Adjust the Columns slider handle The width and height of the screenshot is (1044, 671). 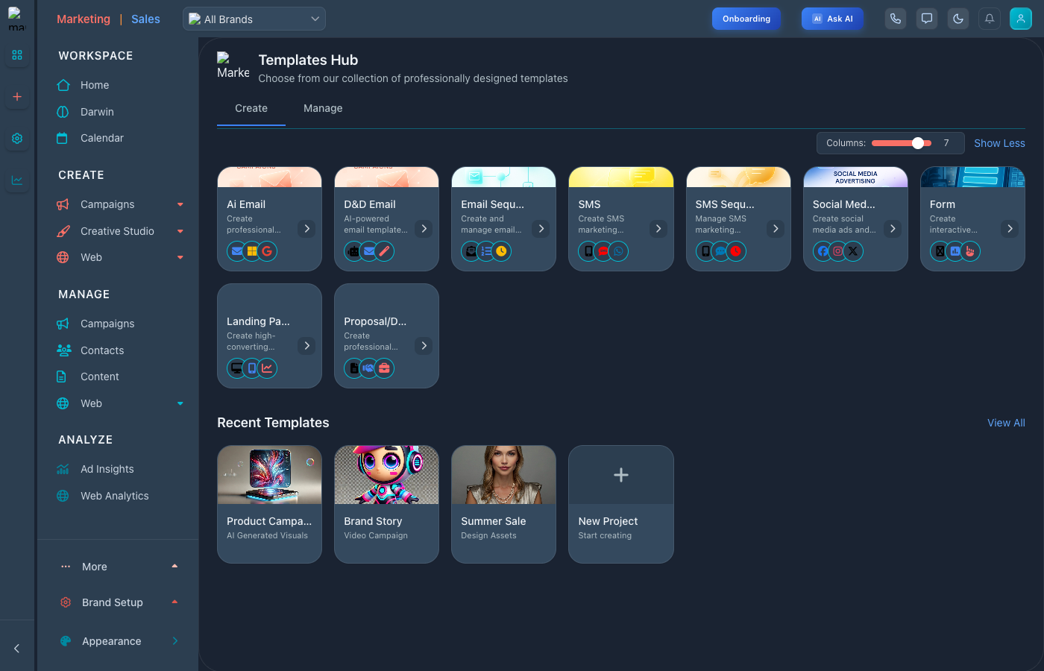(x=918, y=143)
